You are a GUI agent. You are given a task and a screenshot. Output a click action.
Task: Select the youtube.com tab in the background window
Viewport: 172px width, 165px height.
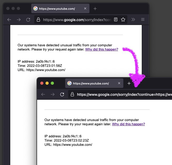[60, 8]
